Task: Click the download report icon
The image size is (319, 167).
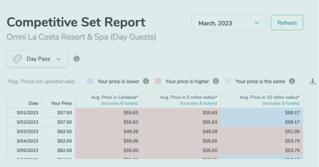Action: point(312,81)
